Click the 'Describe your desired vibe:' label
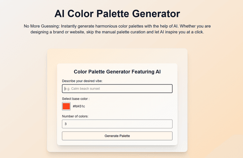The width and height of the screenshot is (243, 158). coord(82,81)
